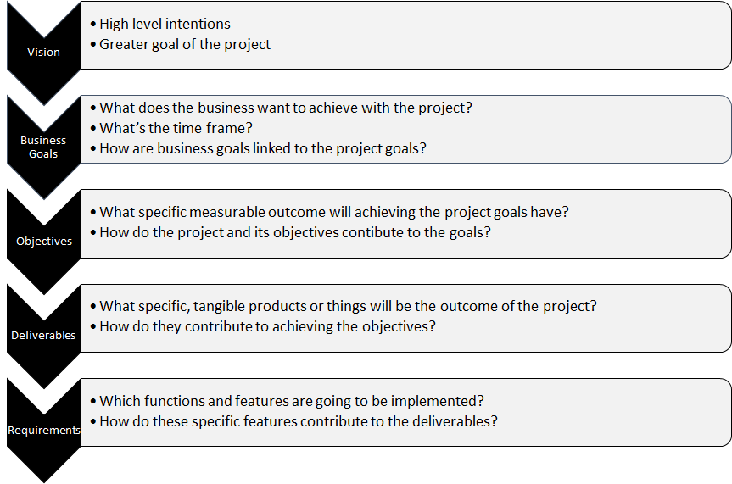This screenshot has height=484, width=732.
Task: Select the 'High level intentions' bullet
Action: [160, 24]
